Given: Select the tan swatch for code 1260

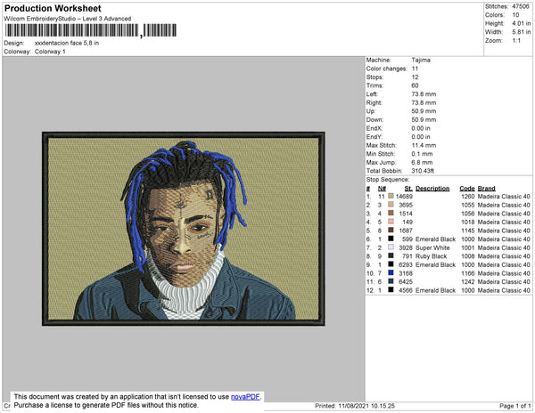Looking at the screenshot, I should click(x=391, y=196).
